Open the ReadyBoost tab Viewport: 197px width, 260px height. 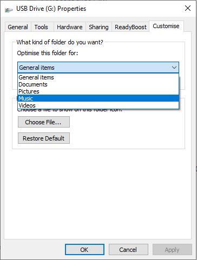pyautogui.click(x=130, y=27)
